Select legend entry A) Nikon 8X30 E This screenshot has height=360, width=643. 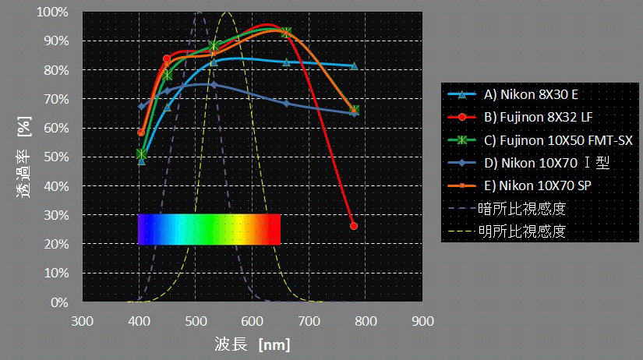tap(513, 95)
